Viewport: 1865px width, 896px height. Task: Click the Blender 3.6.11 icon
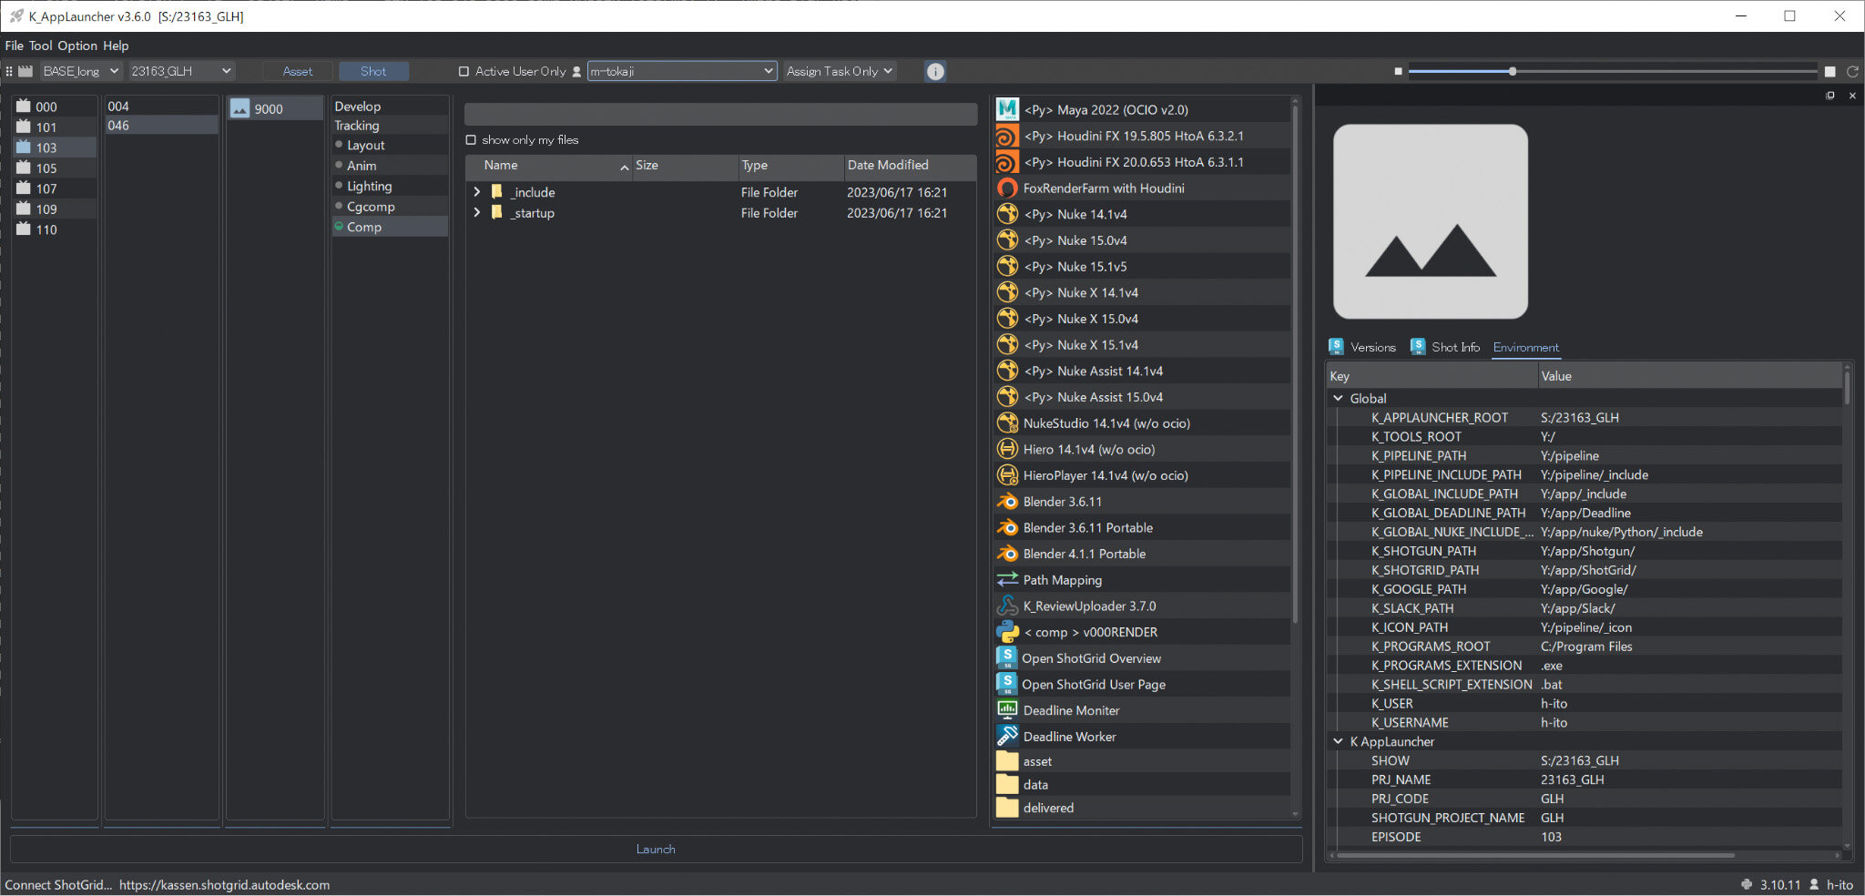(x=1006, y=502)
